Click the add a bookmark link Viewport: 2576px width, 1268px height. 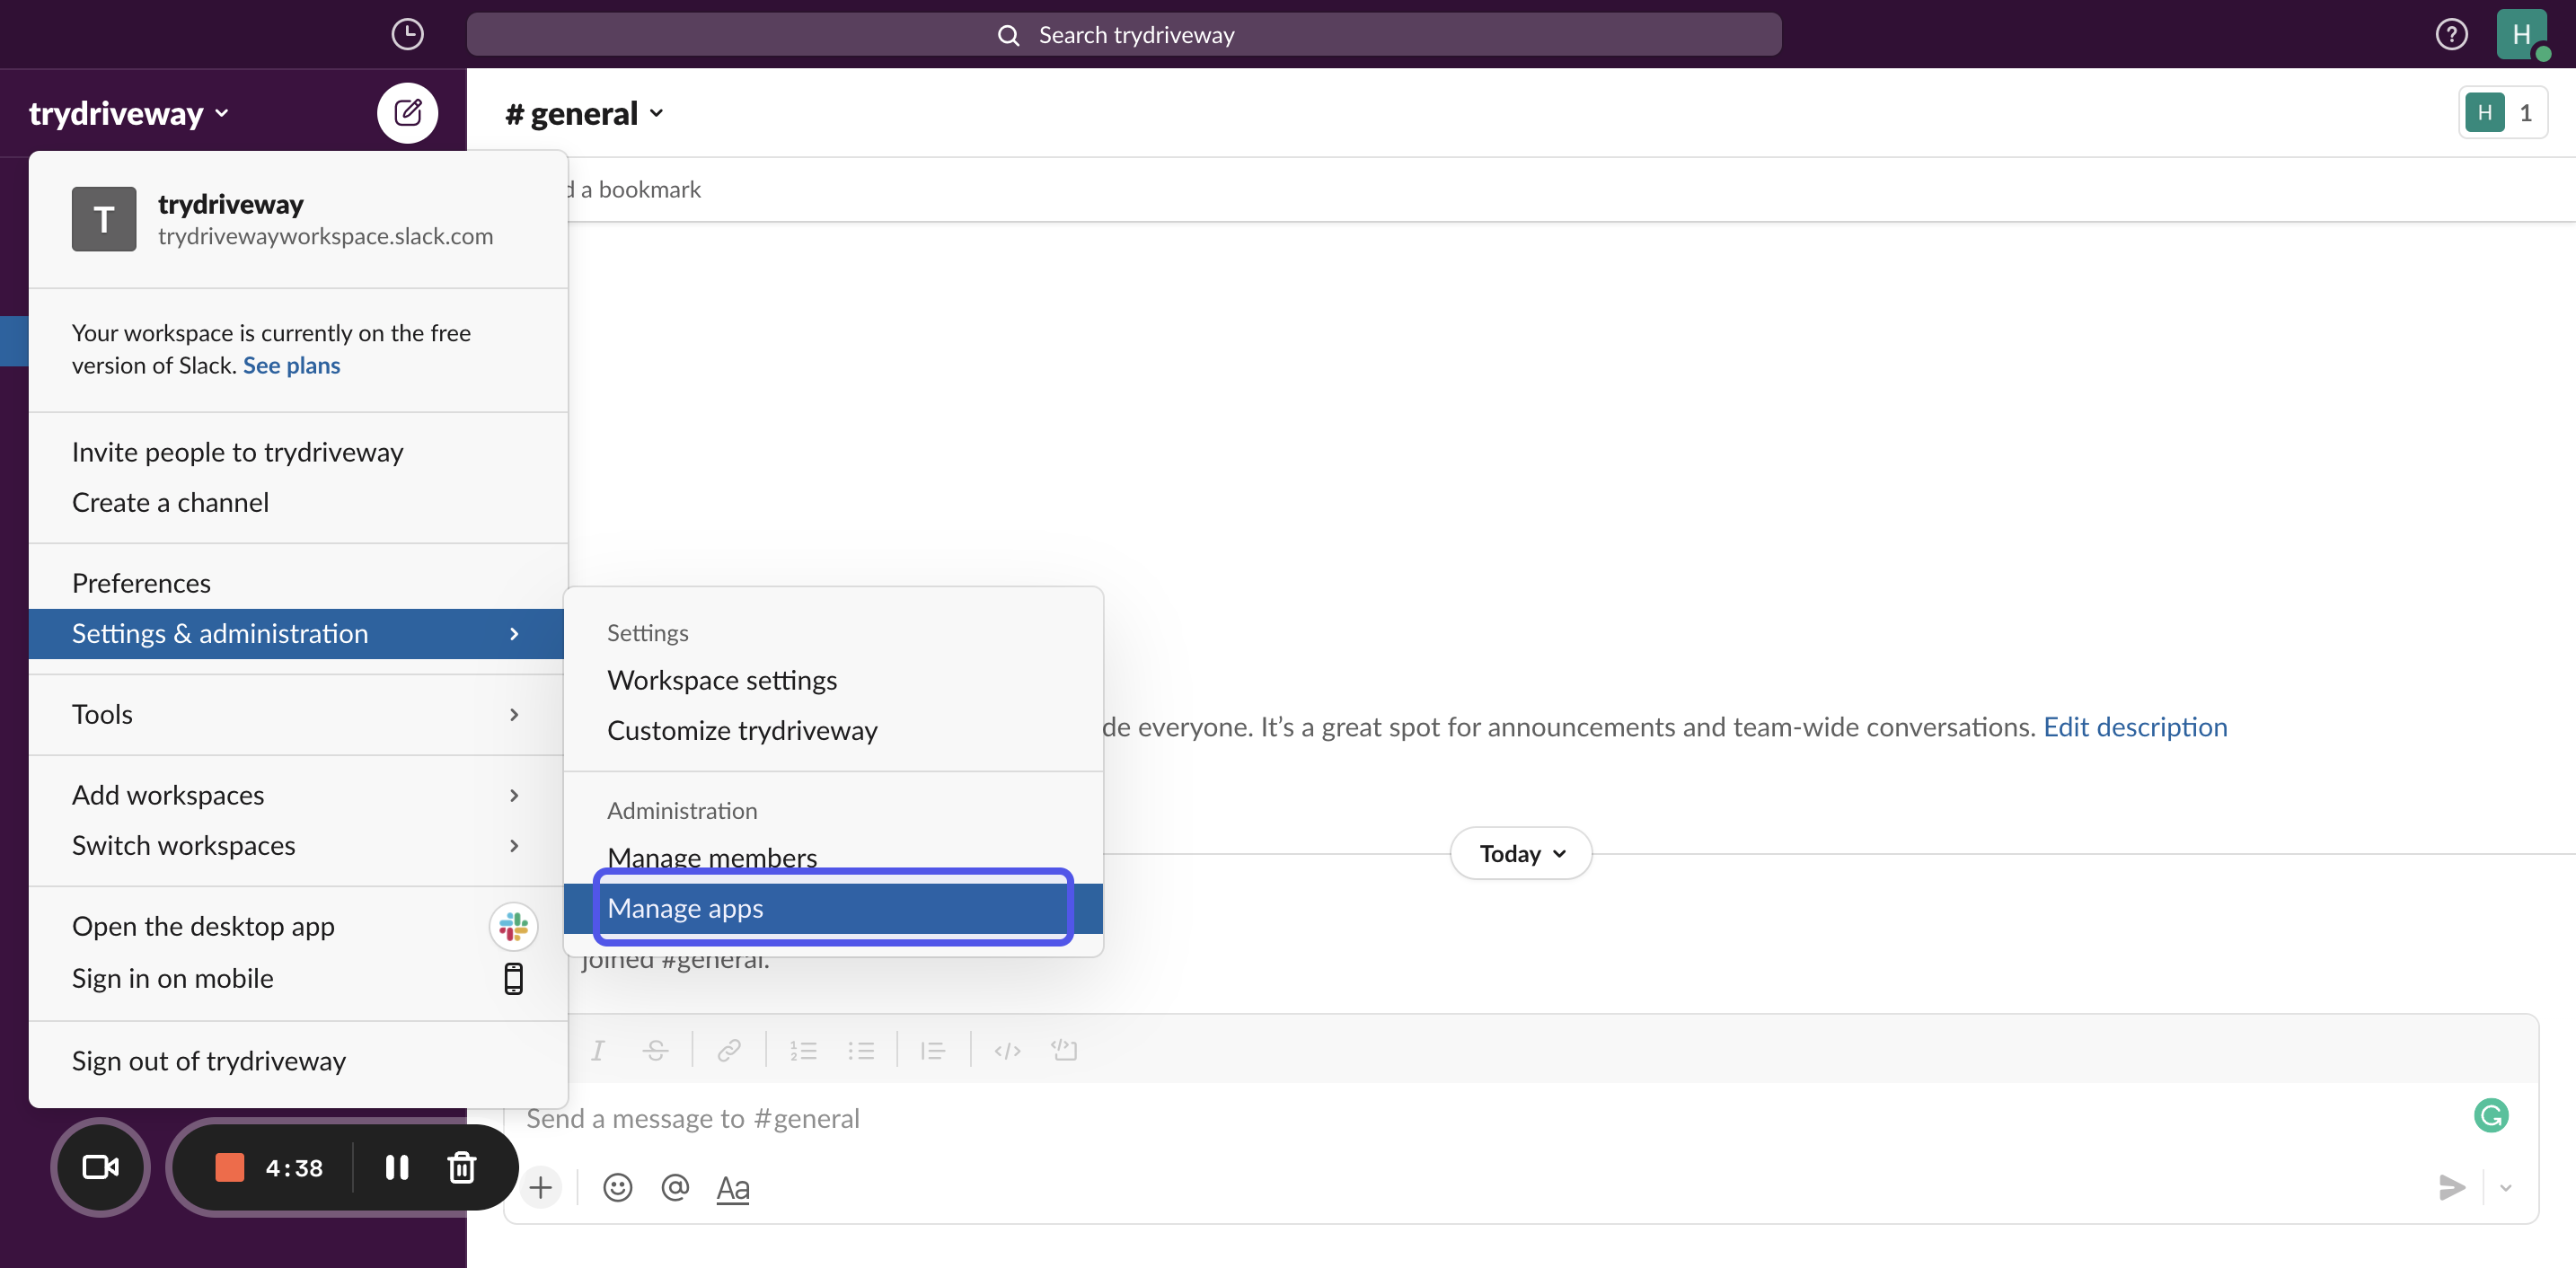[x=636, y=189]
